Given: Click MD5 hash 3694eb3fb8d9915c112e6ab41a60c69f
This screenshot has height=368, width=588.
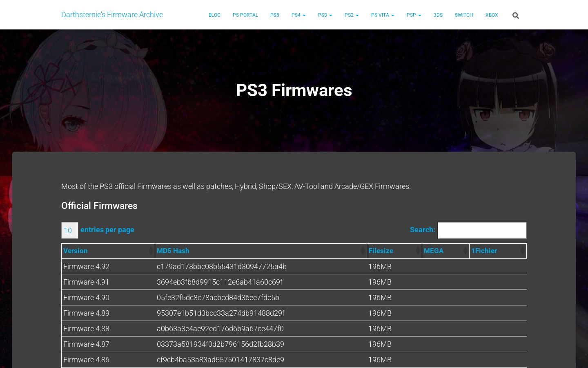Looking at the screenshot, I should (220, 282).
